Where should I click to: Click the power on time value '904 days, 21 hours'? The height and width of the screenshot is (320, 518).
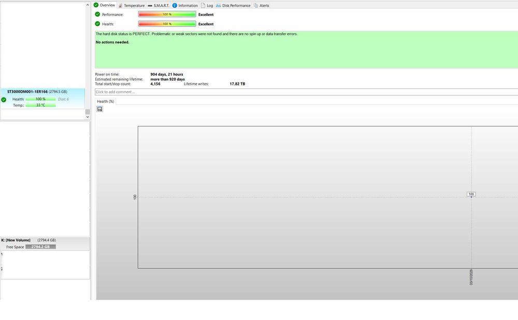(x=166, y=74)
